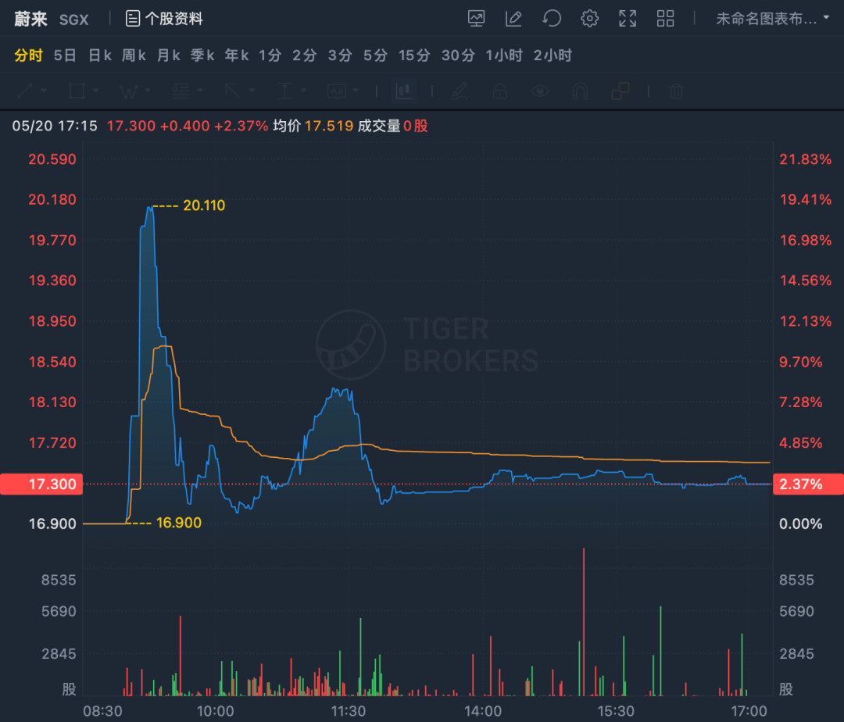Open chart settings gear icon
This screenshot has height=722, width=844.
[x=590, y=18]
